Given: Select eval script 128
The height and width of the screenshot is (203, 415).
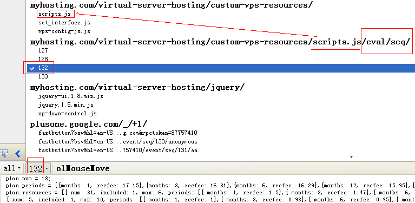Looking at the screenshot, I should point(43,59).
